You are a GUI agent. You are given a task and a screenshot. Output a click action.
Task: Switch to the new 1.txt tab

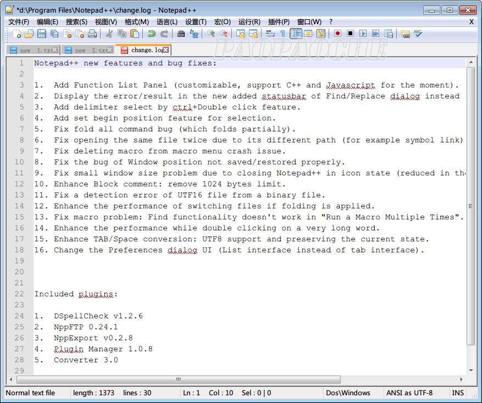(x=33, y=50)
